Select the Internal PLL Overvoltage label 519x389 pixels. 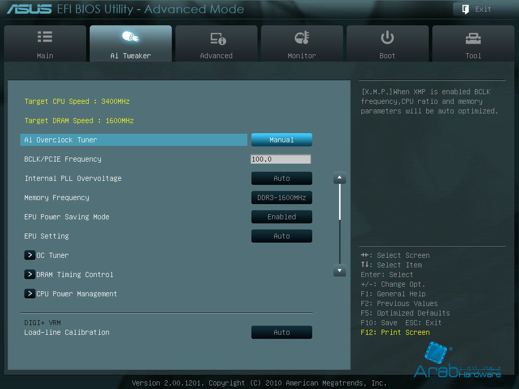click(x=73, y=178)
